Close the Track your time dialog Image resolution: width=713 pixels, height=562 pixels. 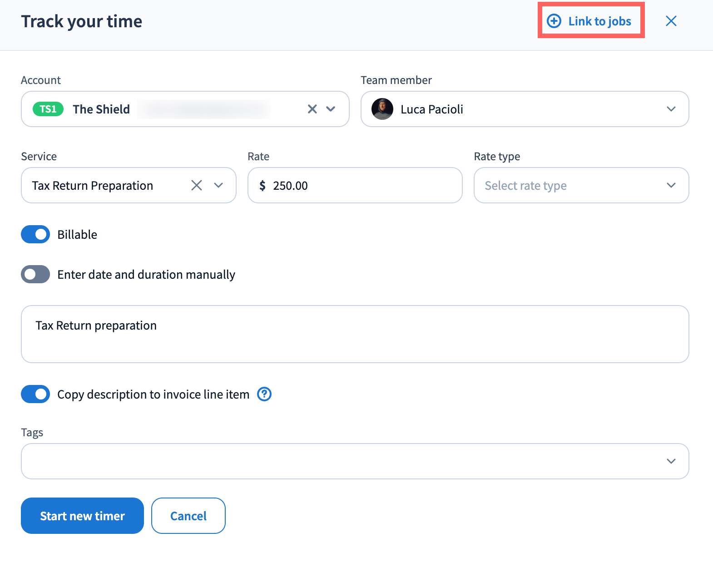(671, 21)
